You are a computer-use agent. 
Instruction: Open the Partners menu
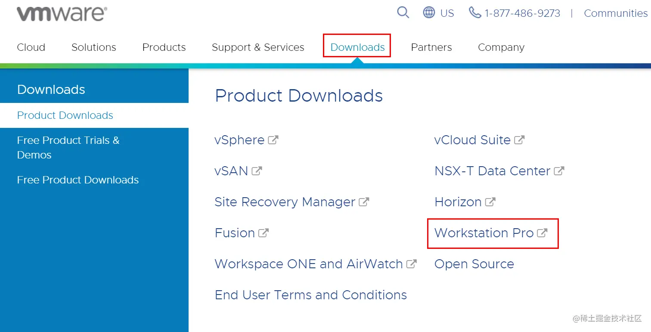pos(431,47)
